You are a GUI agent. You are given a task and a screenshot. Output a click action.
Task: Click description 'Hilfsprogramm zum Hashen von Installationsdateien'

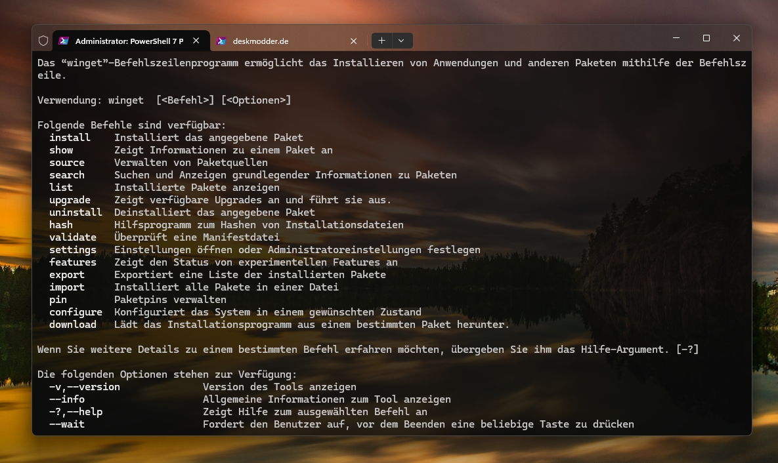[259, 224]
